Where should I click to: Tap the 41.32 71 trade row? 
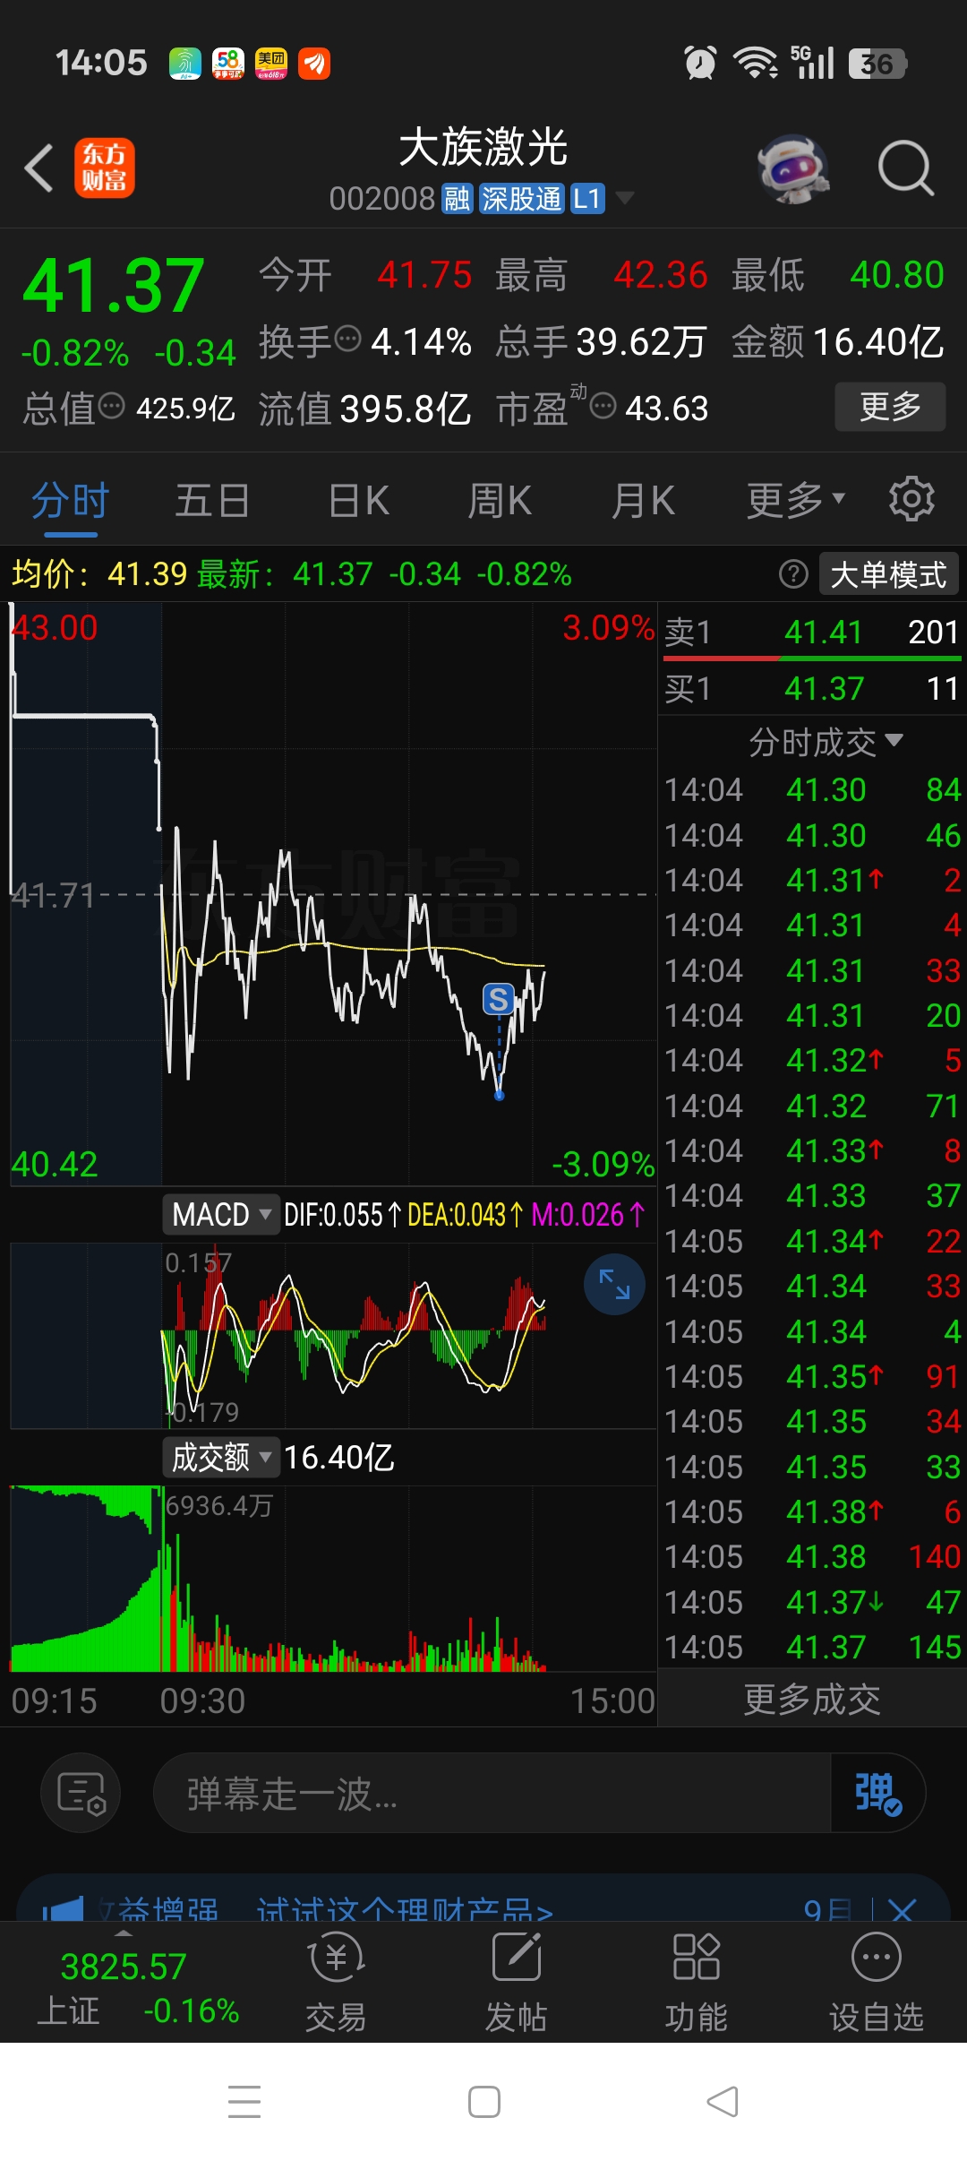812,1106
